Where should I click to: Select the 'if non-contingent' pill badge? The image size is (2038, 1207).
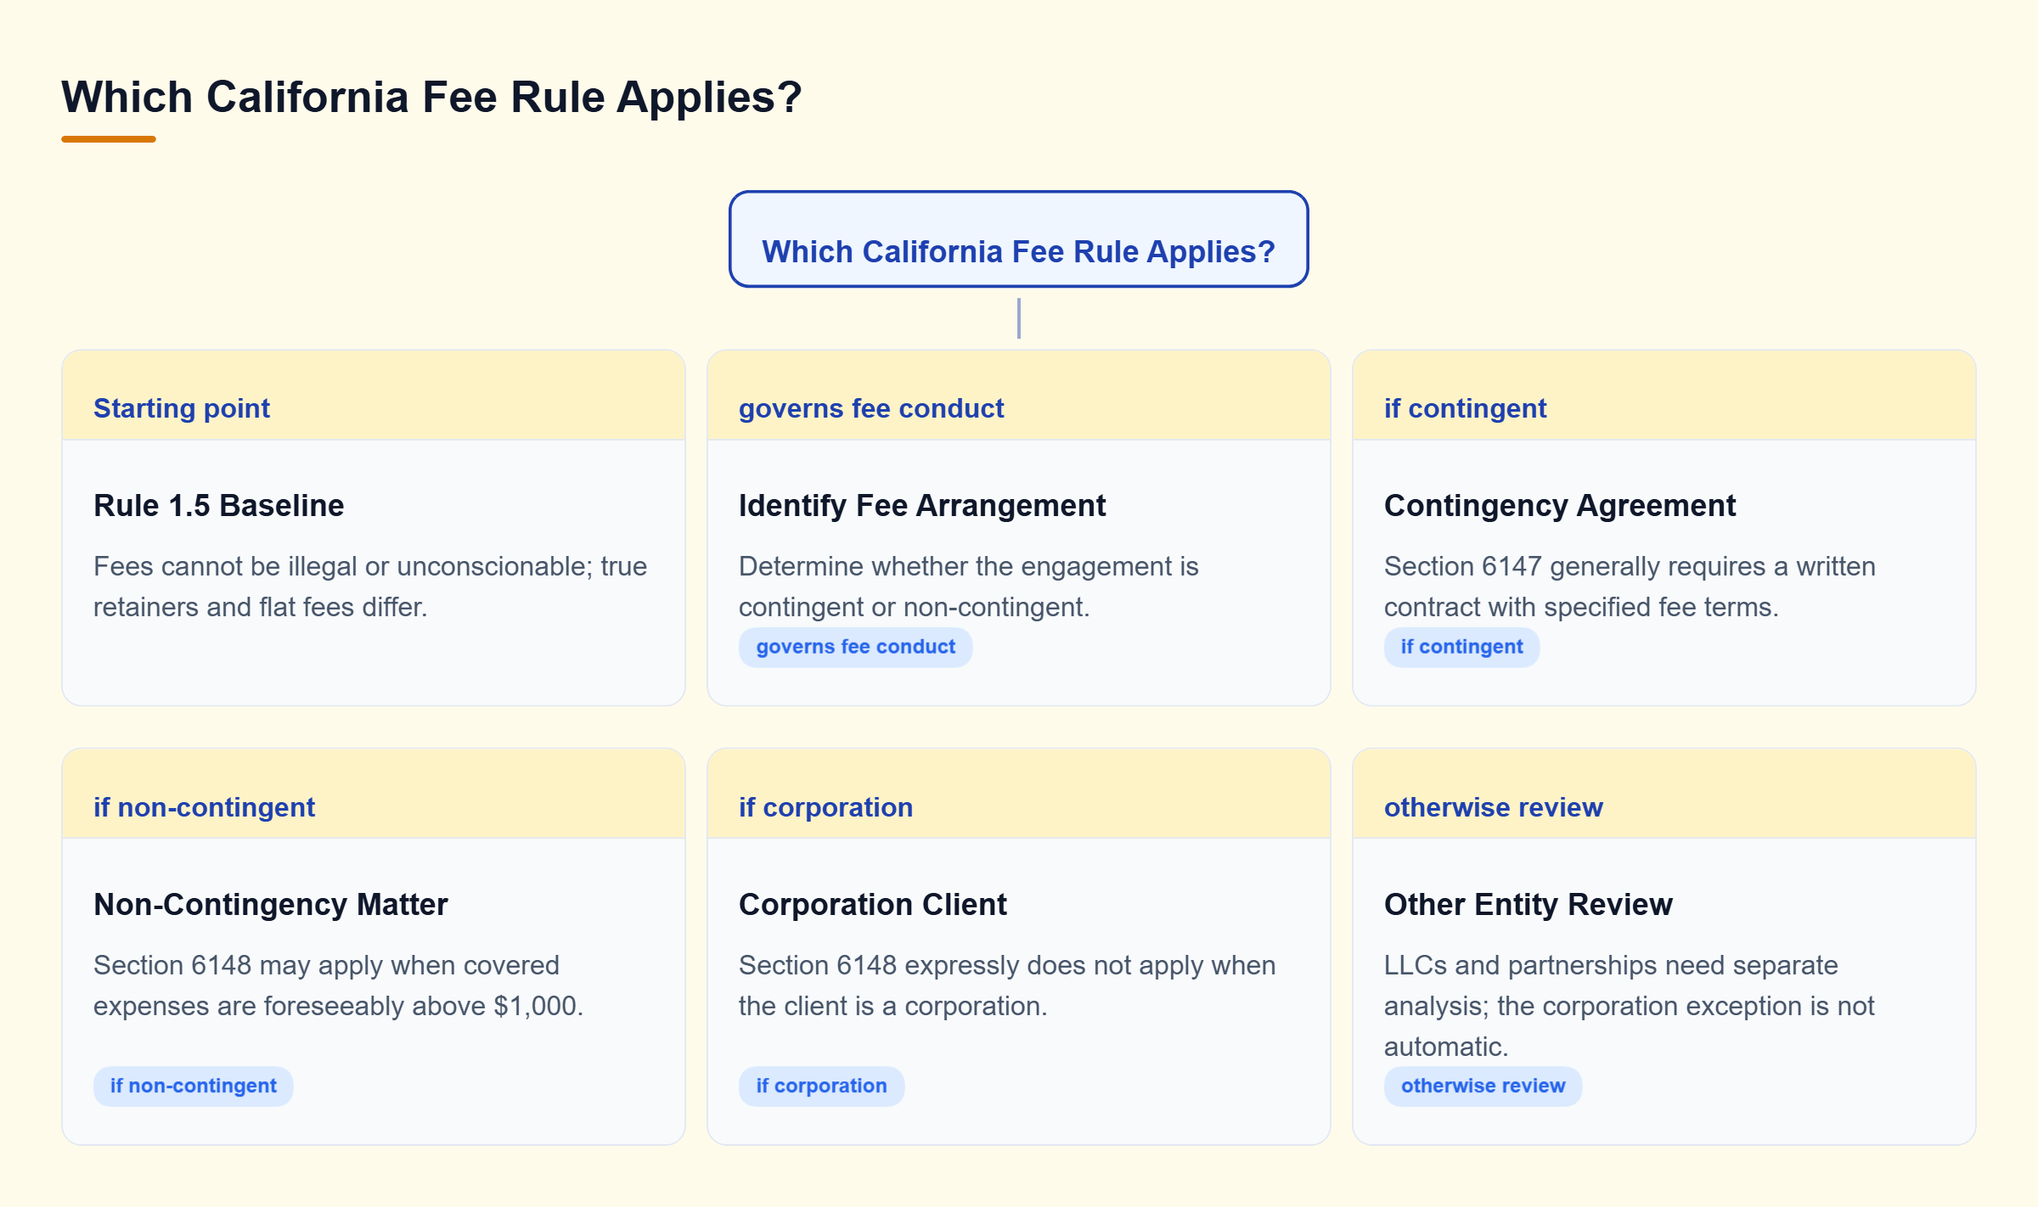[193, 1086]
